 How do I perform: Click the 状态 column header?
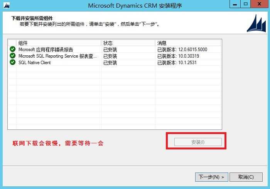point(128,43)
